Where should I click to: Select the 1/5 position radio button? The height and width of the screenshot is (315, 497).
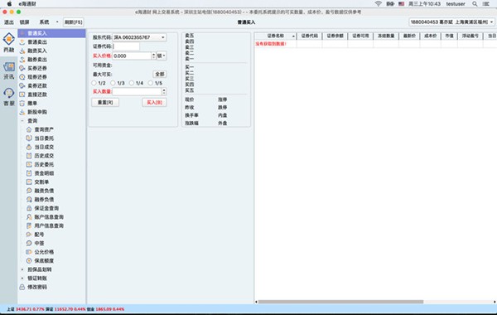(151, 83)
